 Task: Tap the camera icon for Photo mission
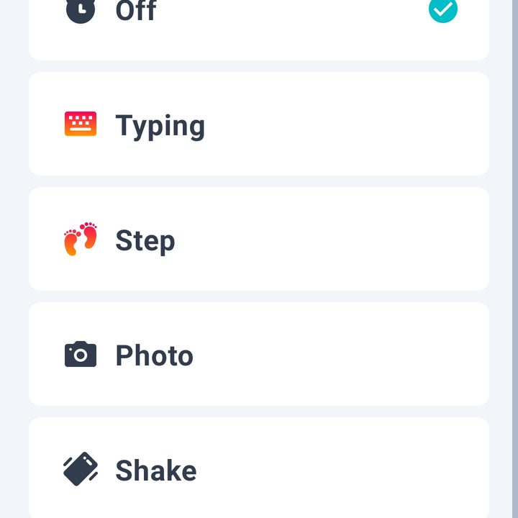pyautogui.click(x=81, y=354)
